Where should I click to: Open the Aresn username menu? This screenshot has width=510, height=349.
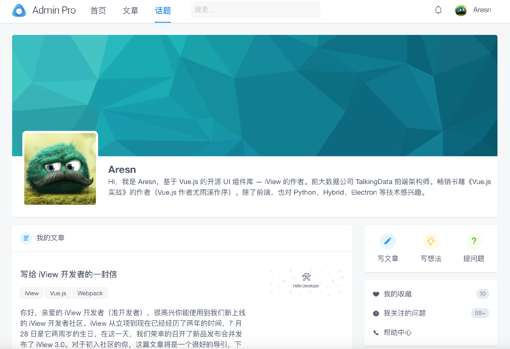(x=482, y=10)
